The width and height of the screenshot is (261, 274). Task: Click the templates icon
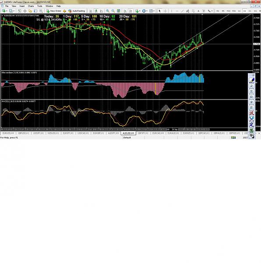coord(151,11)
